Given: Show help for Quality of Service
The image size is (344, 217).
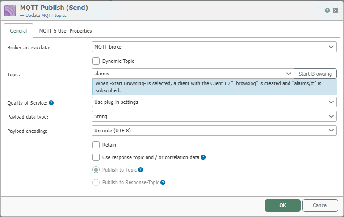Looking at the screenshot, I should [51, 103].
